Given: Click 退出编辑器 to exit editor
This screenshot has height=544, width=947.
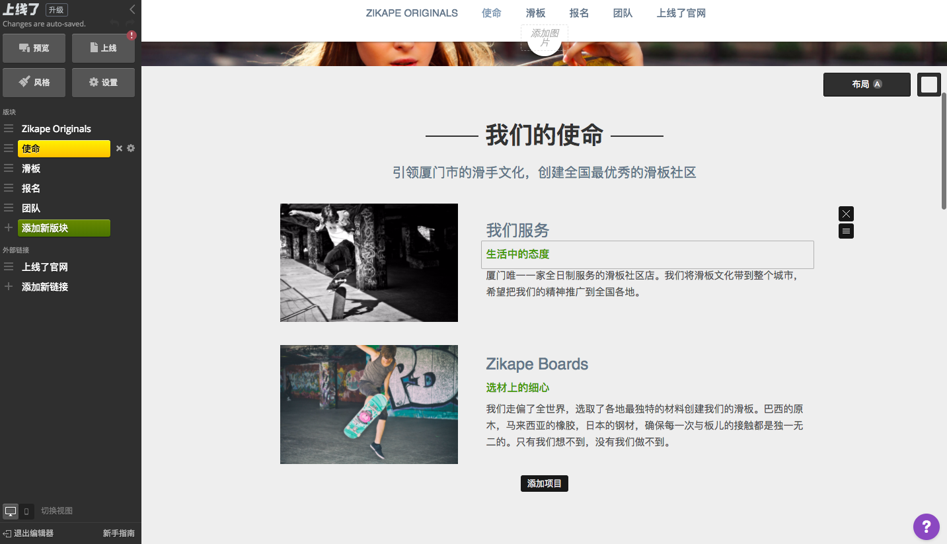Looking at the screenshot, I should coord(28,533).
